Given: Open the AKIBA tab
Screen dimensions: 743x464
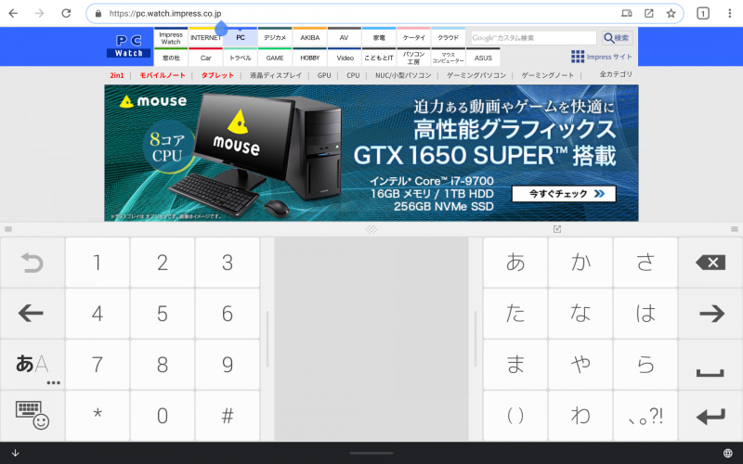Looking at the screenshot, I should [x=310, y=38].
